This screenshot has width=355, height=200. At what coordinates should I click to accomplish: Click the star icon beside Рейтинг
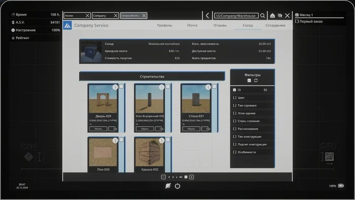pos(13,38)
